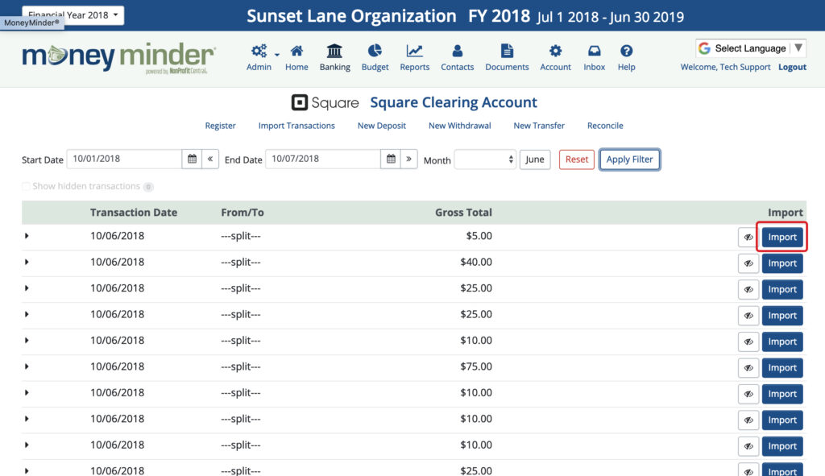The width and height of the screenshot is (825, 476).
Task: Click the Square logo icon
Action: tap(300, 102)
